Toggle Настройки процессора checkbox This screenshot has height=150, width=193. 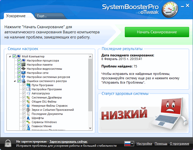pyautogui.click(x=19, y=61)
